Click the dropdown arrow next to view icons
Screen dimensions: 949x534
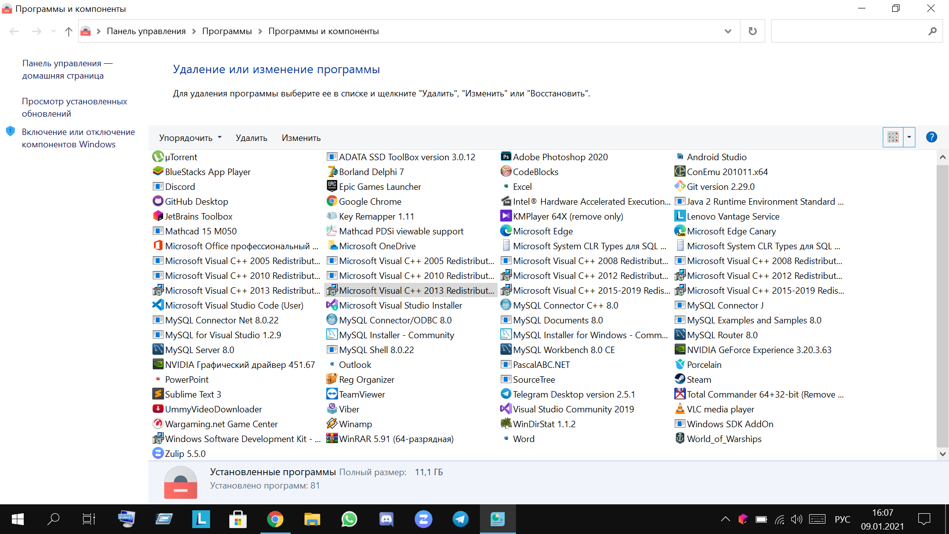[x=910, y=137]
